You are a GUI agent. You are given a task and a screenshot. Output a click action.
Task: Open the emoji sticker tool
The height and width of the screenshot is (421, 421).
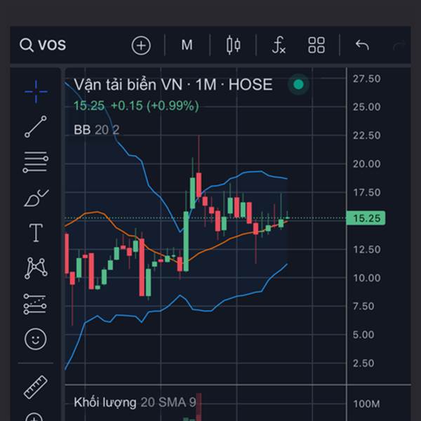coord(36,339)
